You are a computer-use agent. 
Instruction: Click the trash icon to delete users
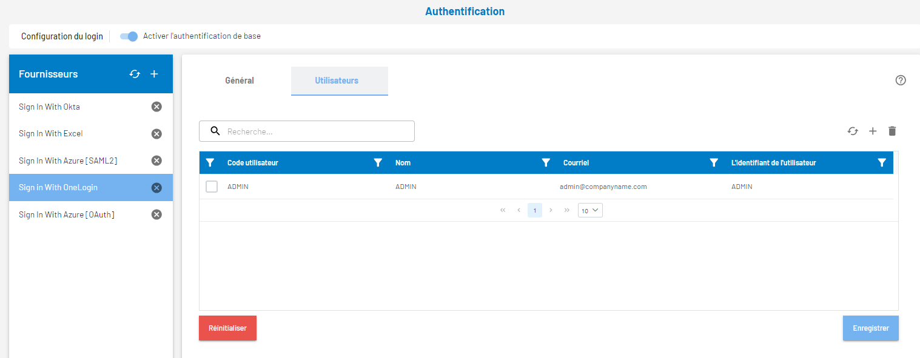point(892,131)
